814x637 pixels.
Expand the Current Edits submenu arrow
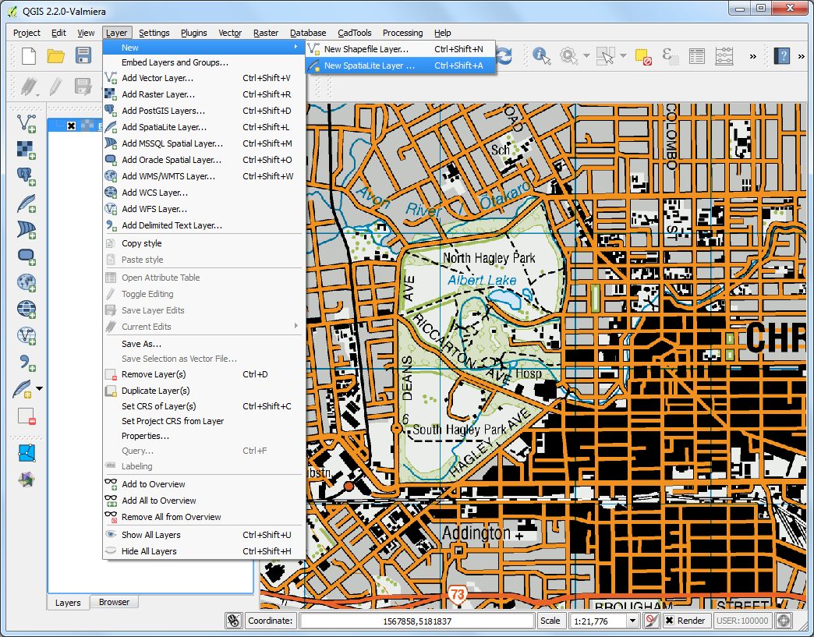pyautogui.click(x=296, y=326)
